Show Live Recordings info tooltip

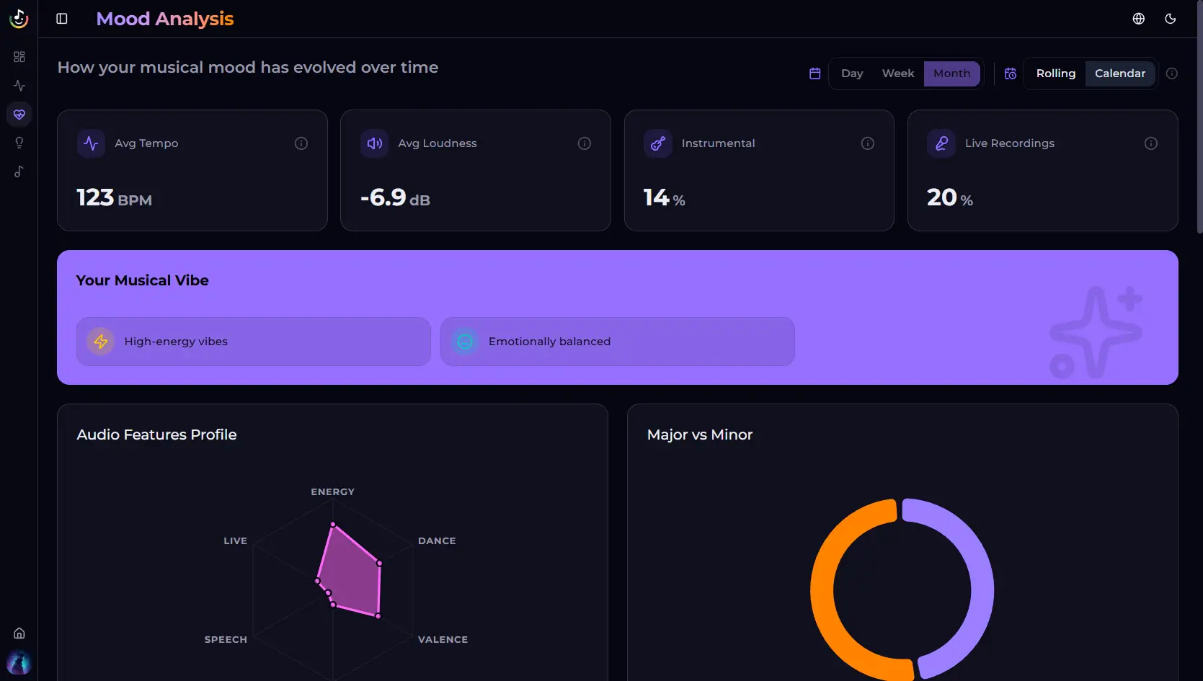click(1151, 143)
